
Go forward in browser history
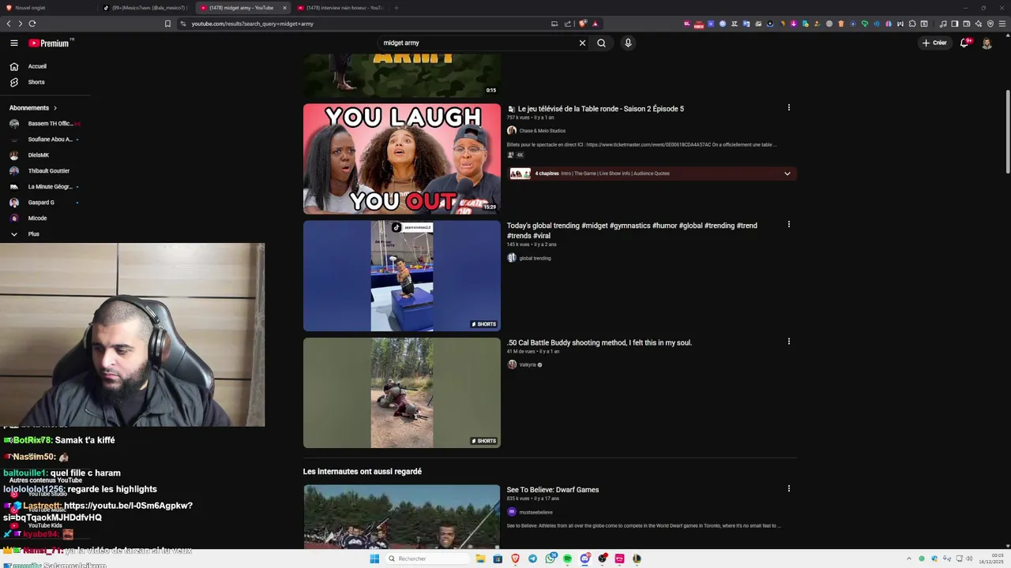20,24
